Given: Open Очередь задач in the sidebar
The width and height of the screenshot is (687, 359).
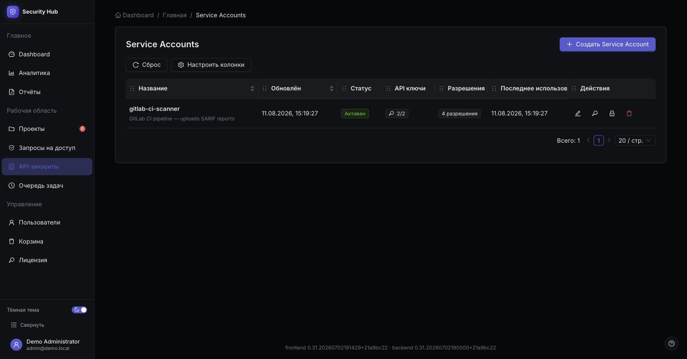Looking at the screenshot, I should click(47, 185).
